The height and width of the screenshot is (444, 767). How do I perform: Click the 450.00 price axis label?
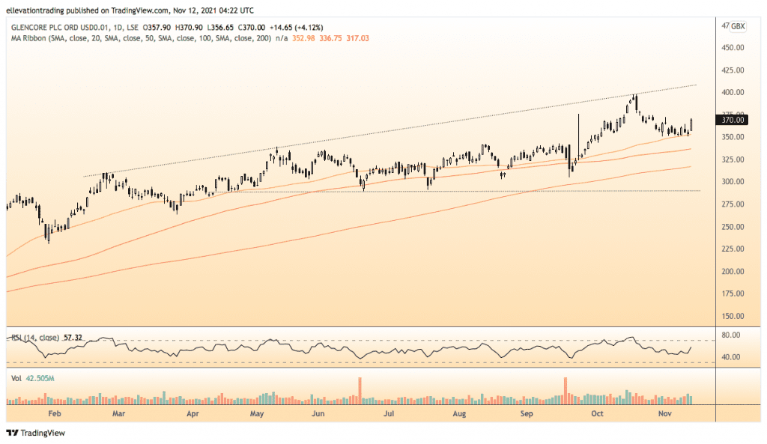(x=733, y=48)
